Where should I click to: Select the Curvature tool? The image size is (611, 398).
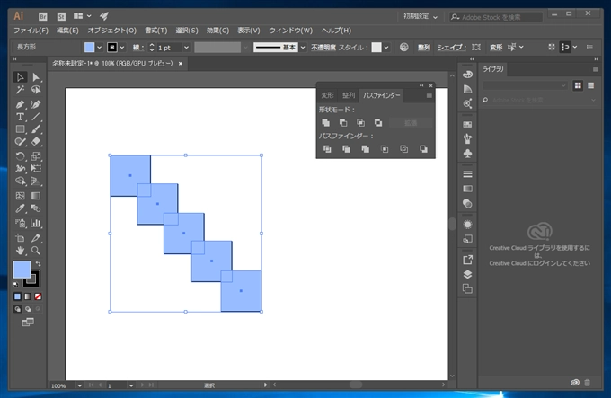(x=36, y=104)
